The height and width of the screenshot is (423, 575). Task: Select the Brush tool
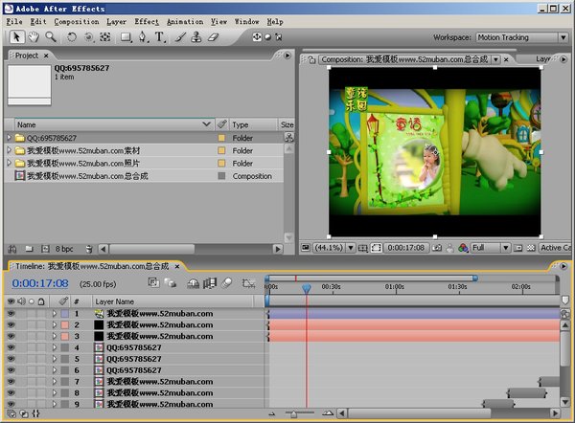pos(180,37)
